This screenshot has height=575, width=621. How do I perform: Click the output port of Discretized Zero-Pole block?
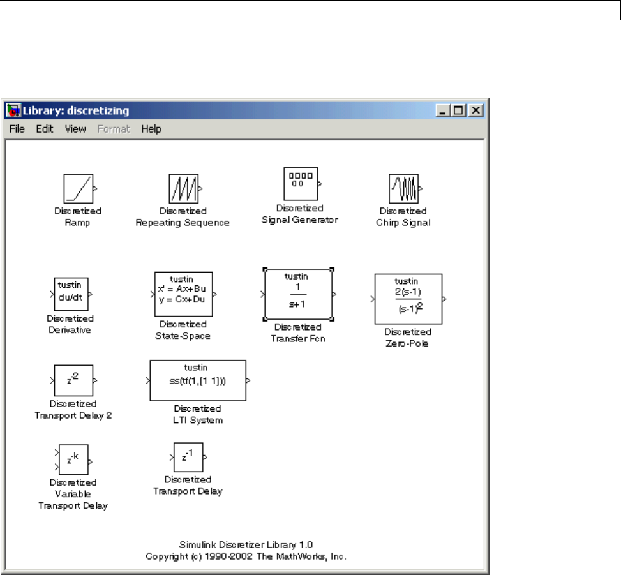tap(444, 299)
